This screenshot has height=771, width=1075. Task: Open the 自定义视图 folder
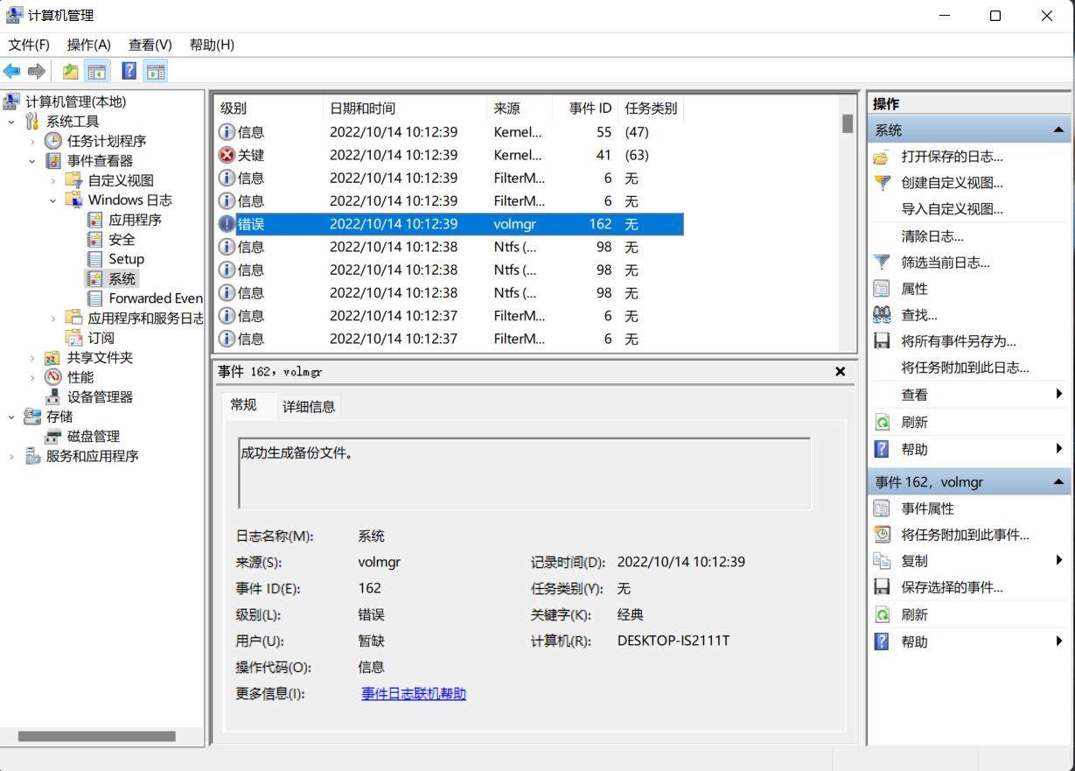(x=121, y=180)
